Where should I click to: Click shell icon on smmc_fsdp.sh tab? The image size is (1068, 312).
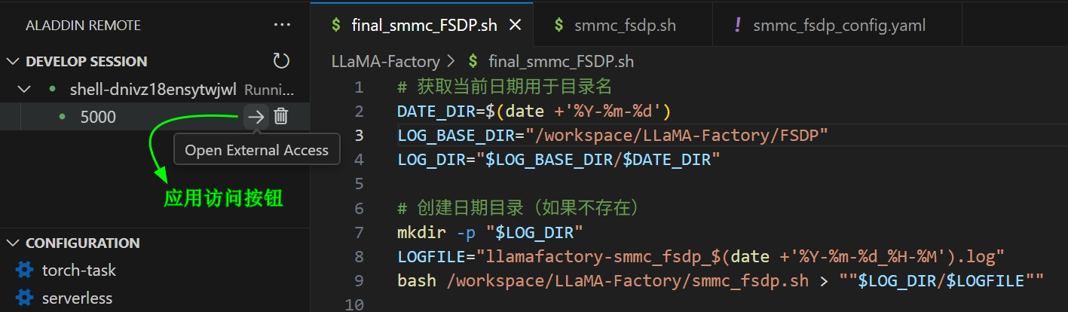tap(558, 25)
